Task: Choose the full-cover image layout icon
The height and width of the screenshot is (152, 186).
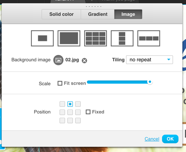Action: coord(69,38)
